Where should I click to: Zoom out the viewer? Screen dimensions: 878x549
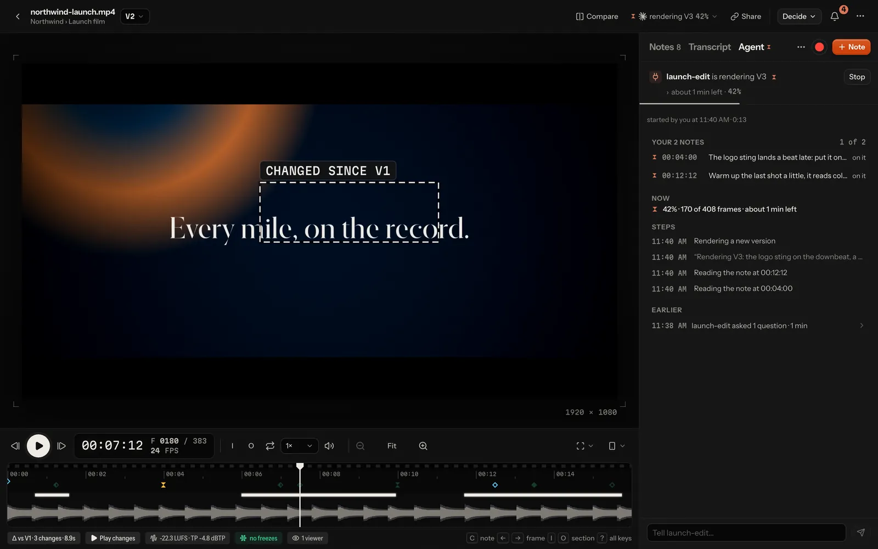[x=361, y=446]
